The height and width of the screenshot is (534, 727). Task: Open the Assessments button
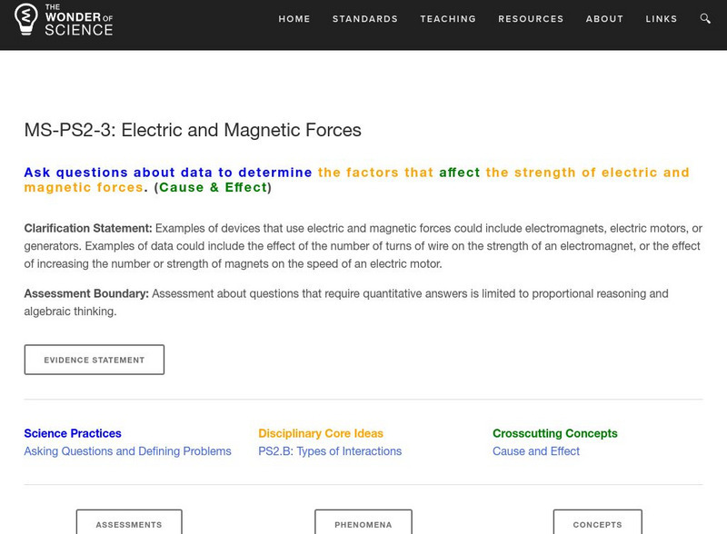[x=129, y=524]
